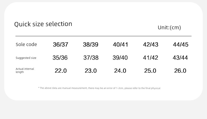Click internal length value 24.0
Screen dimensions: 207x119
tap(120, 71)
